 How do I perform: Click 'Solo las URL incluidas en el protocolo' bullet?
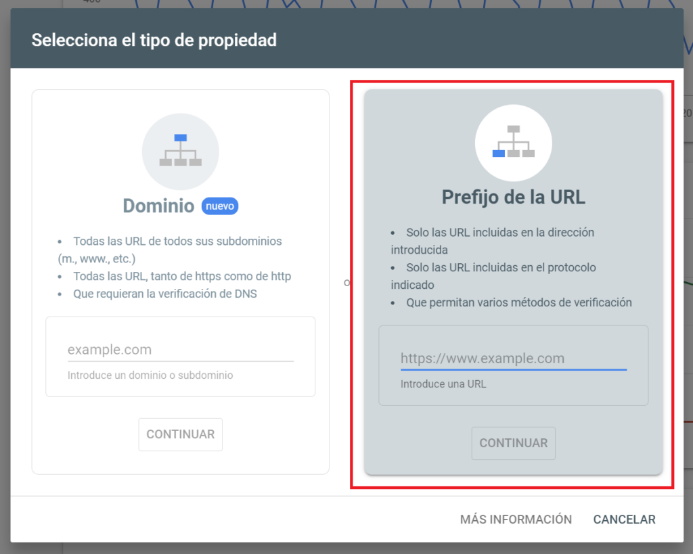click(501, 268)
